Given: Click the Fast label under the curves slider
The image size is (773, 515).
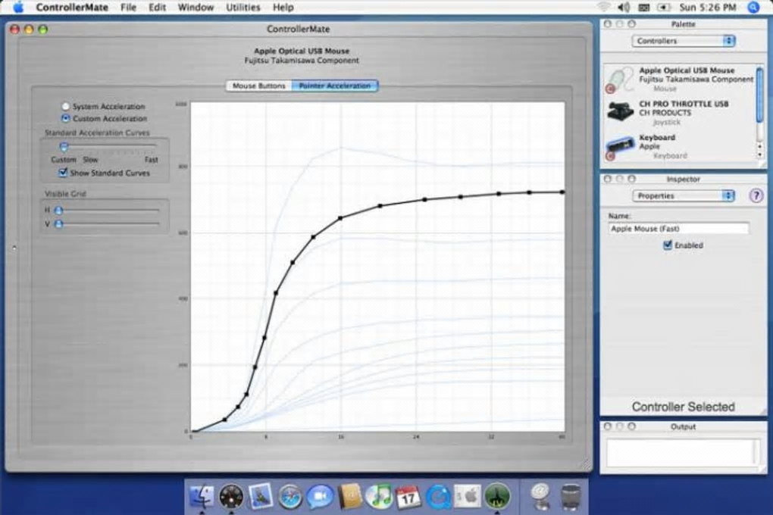Looking at the screenshot, I should click(x=152, y=160).
